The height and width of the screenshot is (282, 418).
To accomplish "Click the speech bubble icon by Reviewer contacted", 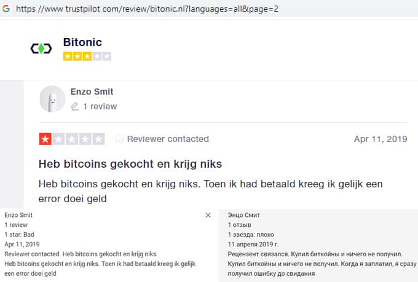I will pyautogui.click(x=119, y=139).
